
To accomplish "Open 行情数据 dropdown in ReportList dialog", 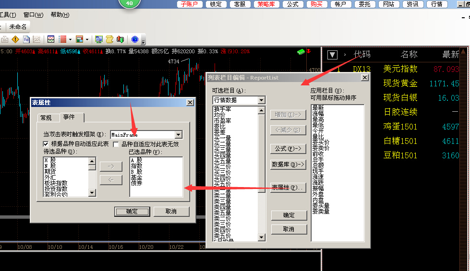I will point(261,100).
